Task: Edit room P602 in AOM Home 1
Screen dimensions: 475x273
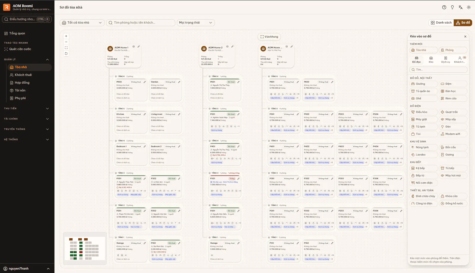Action: tap(145, 82)
